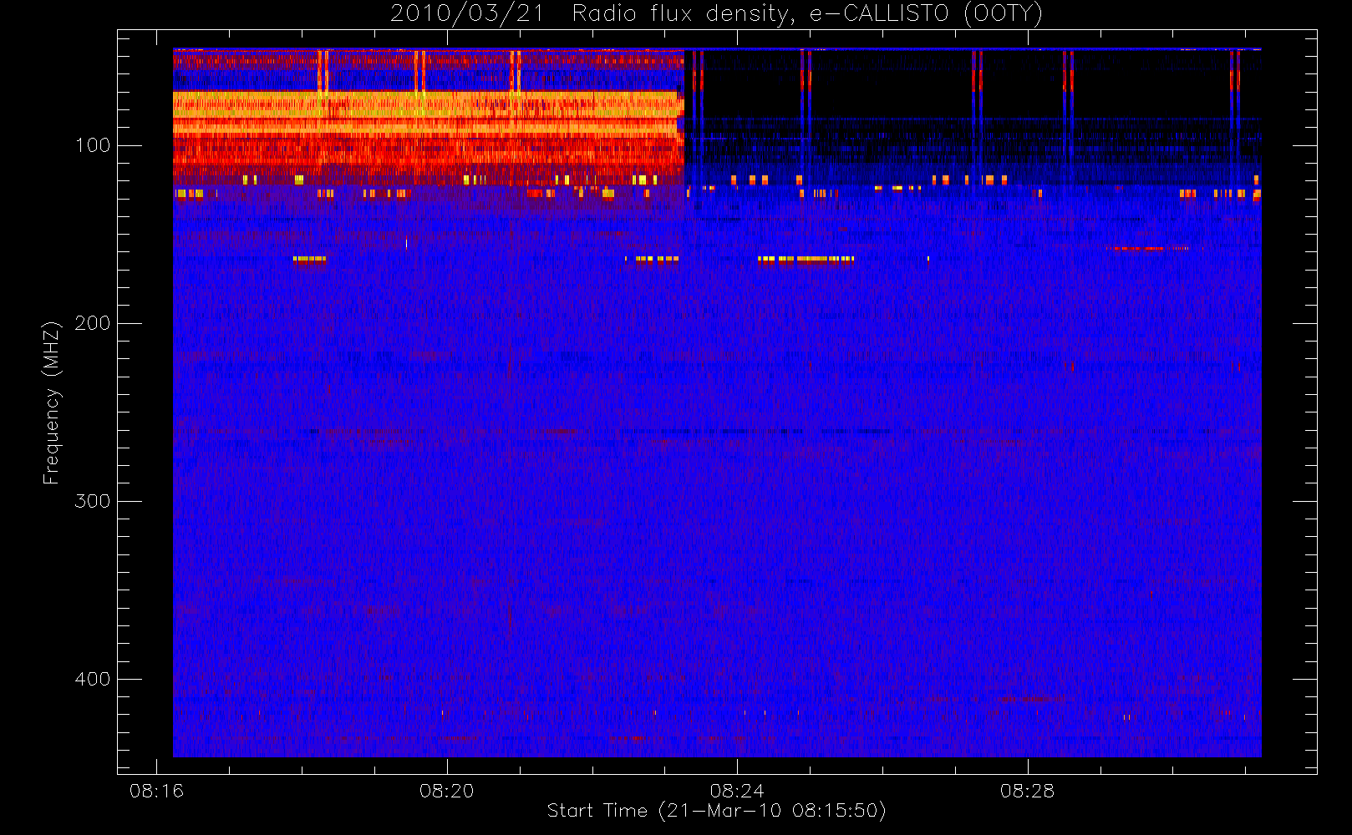Click the 300 frequency tick label
The width and height of the screenshot is (1352, 835).
(x=93, y=501)
